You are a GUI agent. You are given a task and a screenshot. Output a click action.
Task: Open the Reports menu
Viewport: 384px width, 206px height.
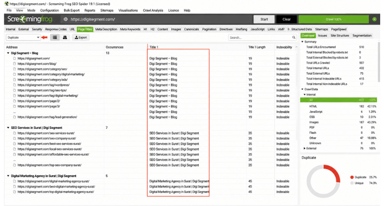click(x=90, y=10)
